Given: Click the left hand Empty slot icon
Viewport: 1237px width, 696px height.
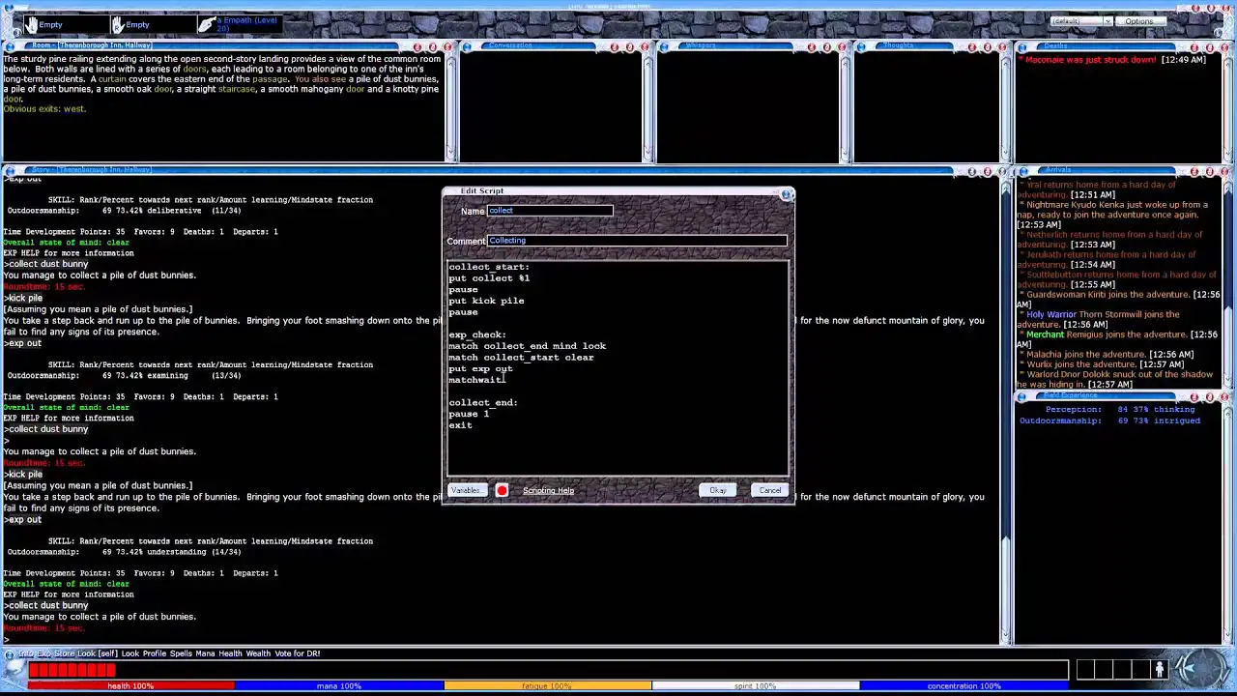Looking at the screenshot, I should click(31, 24).
